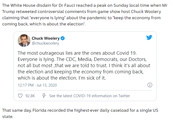The width and height of the screenshot is (173, 120).
Task: Click the lightning bolt COVID-19 icon
Action: click(44, 96)
